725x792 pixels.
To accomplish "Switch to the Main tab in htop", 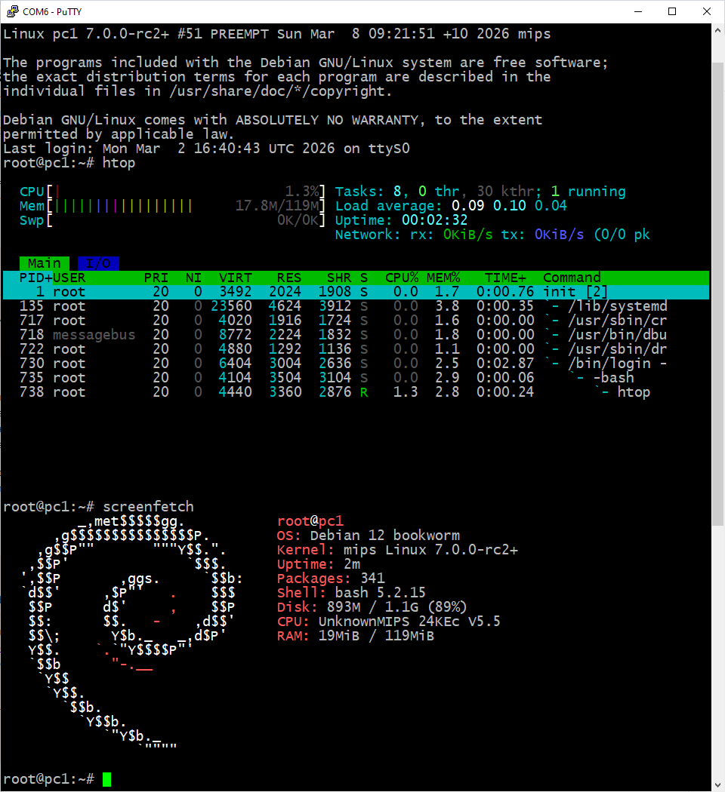I will [45, 263].
